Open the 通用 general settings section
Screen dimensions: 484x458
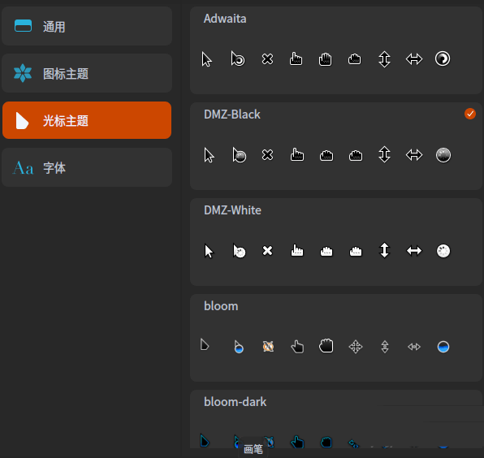point(87,26)
